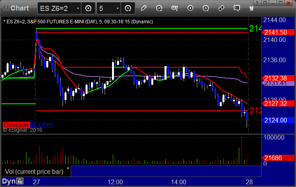Click the 27 date axis label

pos(37,182)
